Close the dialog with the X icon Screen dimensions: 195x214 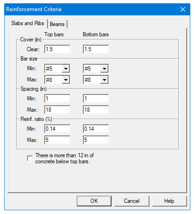pos(183,9)
